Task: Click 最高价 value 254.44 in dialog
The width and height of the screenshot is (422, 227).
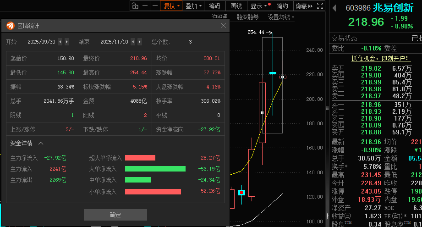Action: click(x=138, y=72)
